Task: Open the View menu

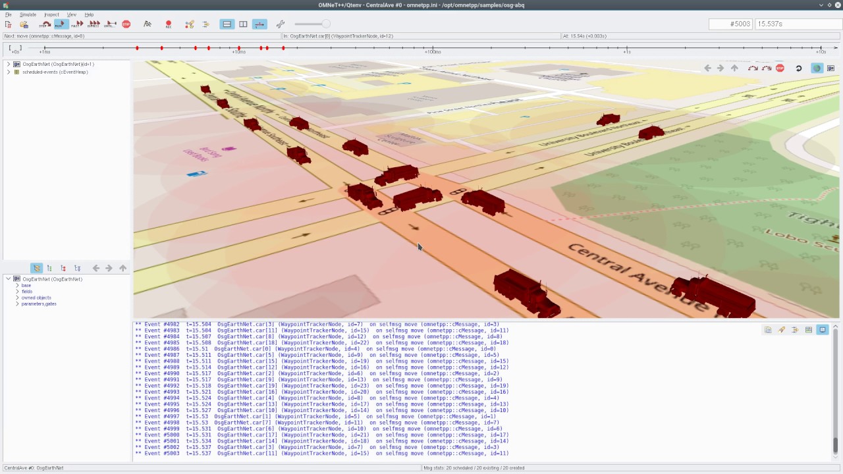Action: point(71,14)
